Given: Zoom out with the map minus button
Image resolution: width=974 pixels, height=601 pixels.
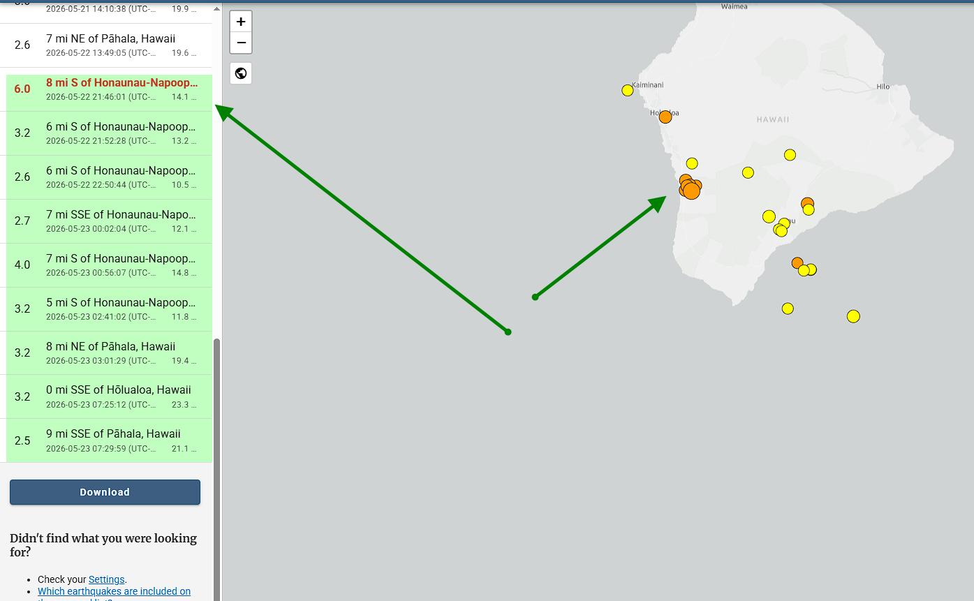Looking at the screenshot, I should [241, 43].
